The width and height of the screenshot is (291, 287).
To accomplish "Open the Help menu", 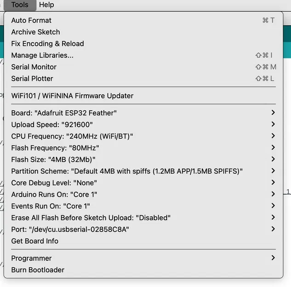I will coord(46,5).
